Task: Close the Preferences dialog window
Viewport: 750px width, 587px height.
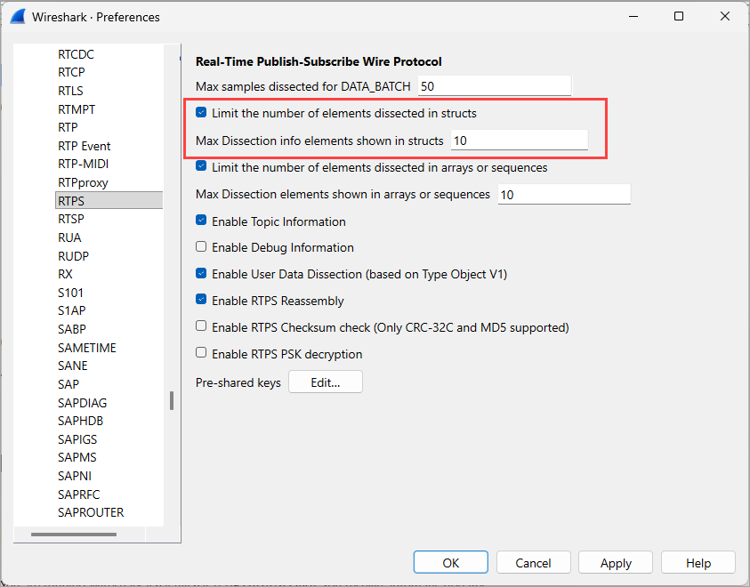Action: tap(725, 16)
